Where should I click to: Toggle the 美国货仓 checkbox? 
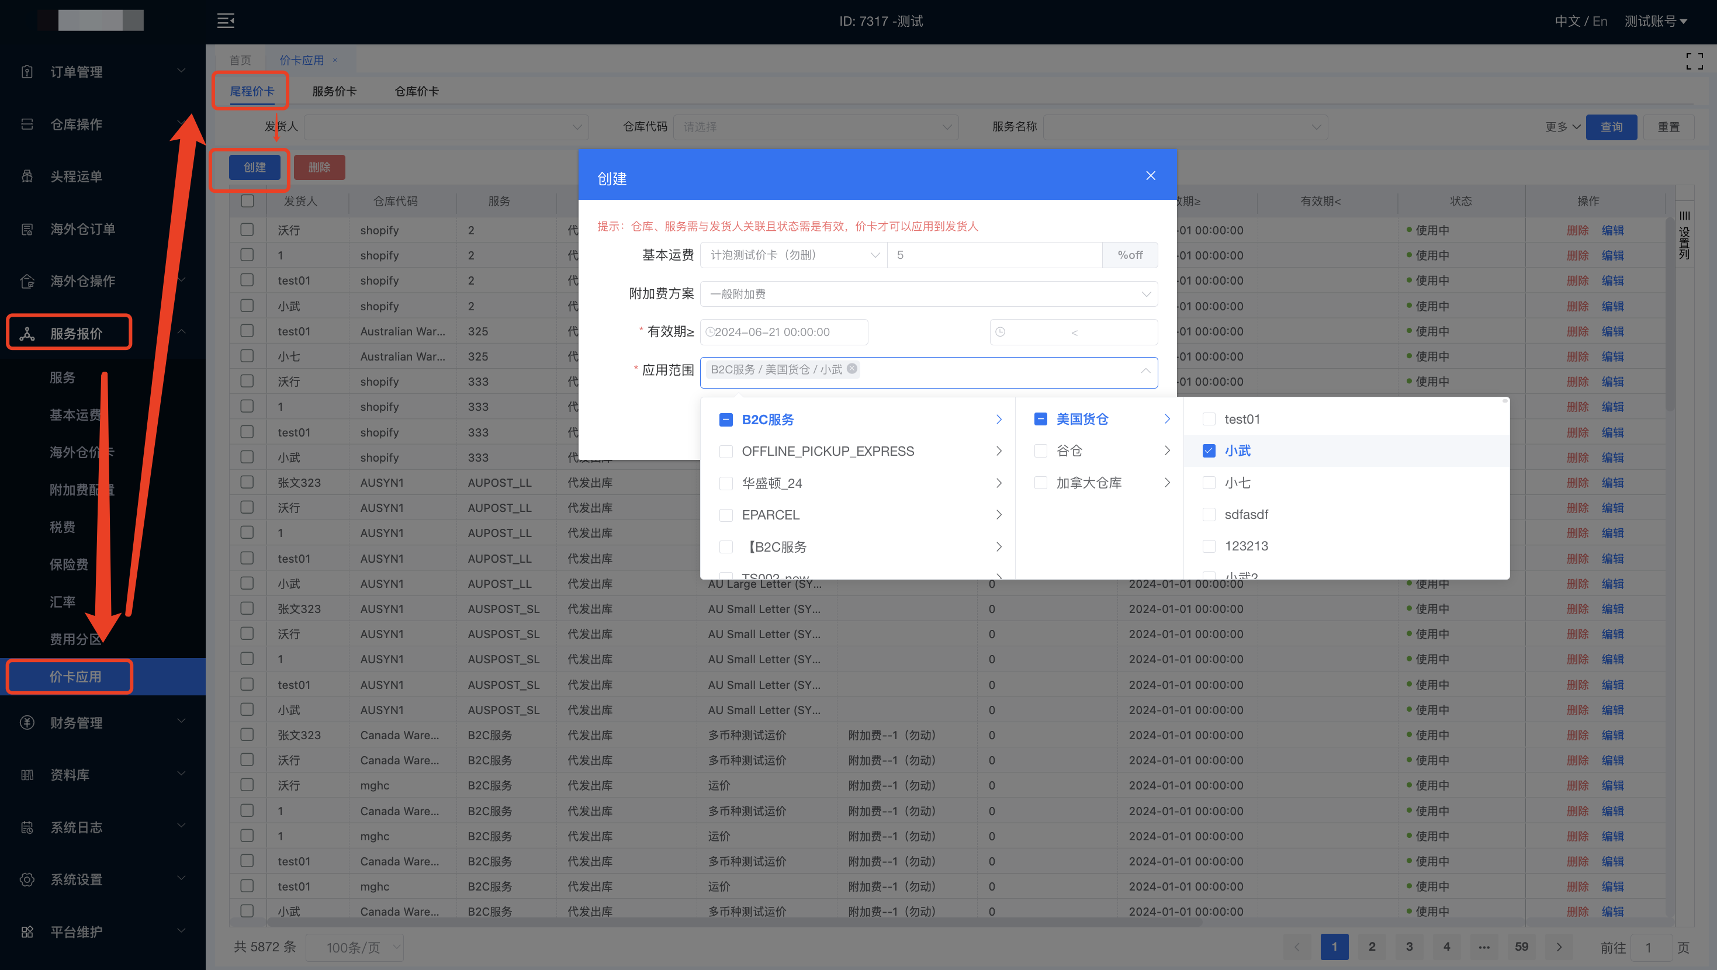(1040, 418)
